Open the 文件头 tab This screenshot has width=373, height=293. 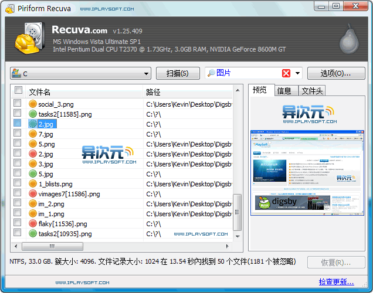tap(312, 91)
